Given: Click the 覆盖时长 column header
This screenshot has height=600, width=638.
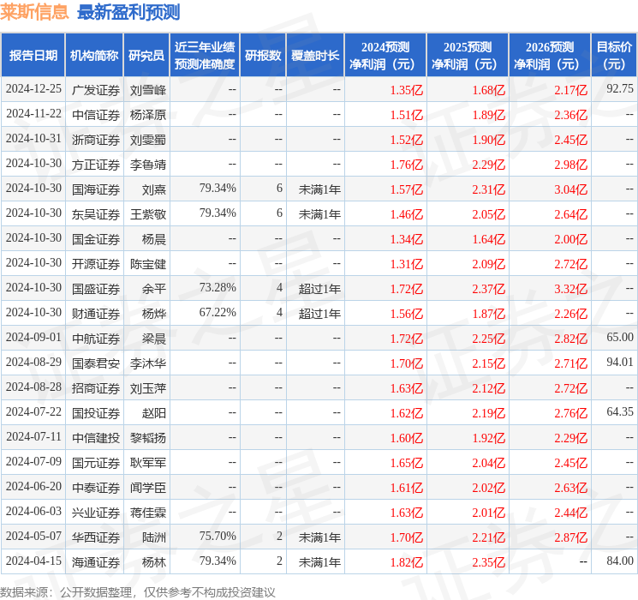Looking at the screenshot, I should [315, 56].
